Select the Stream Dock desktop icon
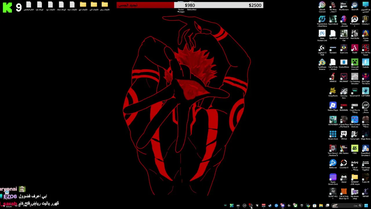Screen dimensions: 371x209 click(x=333, y=136)
